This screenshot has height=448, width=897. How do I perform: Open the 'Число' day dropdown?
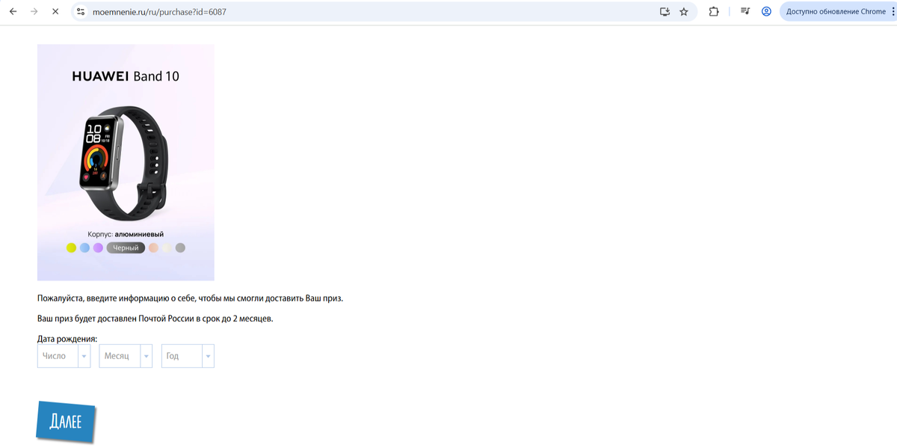point(64,356)
